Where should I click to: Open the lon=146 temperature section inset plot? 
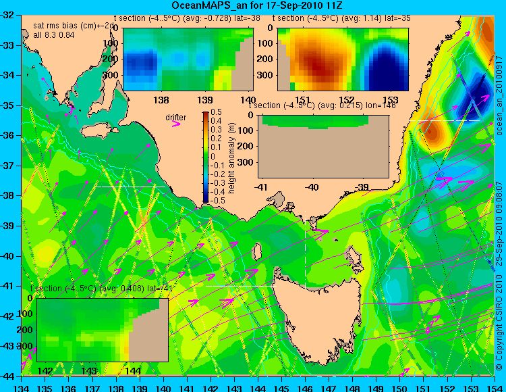(323, 147)
